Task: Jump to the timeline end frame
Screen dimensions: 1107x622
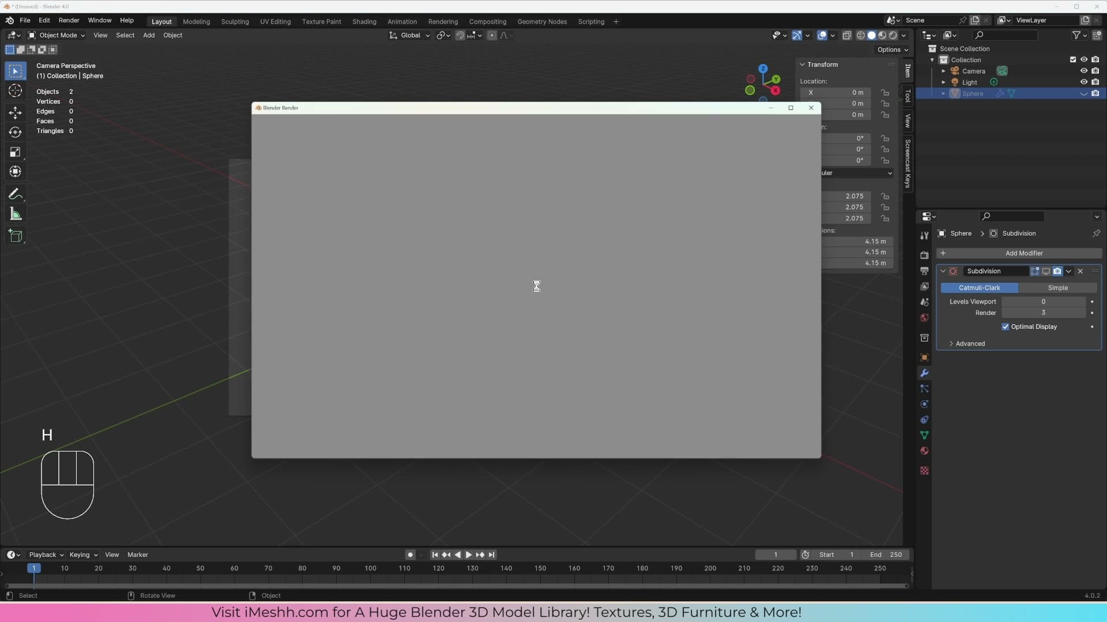Action: pyautogui.click(x=491, y=555)
